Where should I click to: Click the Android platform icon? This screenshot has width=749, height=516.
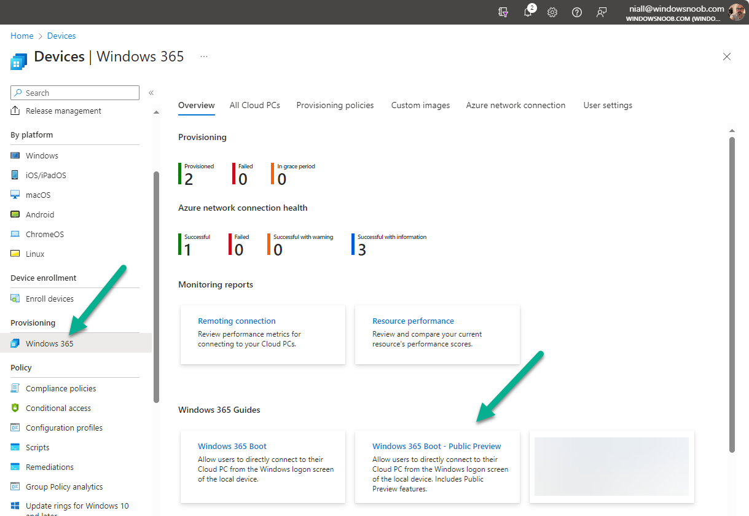pos(15,214)
